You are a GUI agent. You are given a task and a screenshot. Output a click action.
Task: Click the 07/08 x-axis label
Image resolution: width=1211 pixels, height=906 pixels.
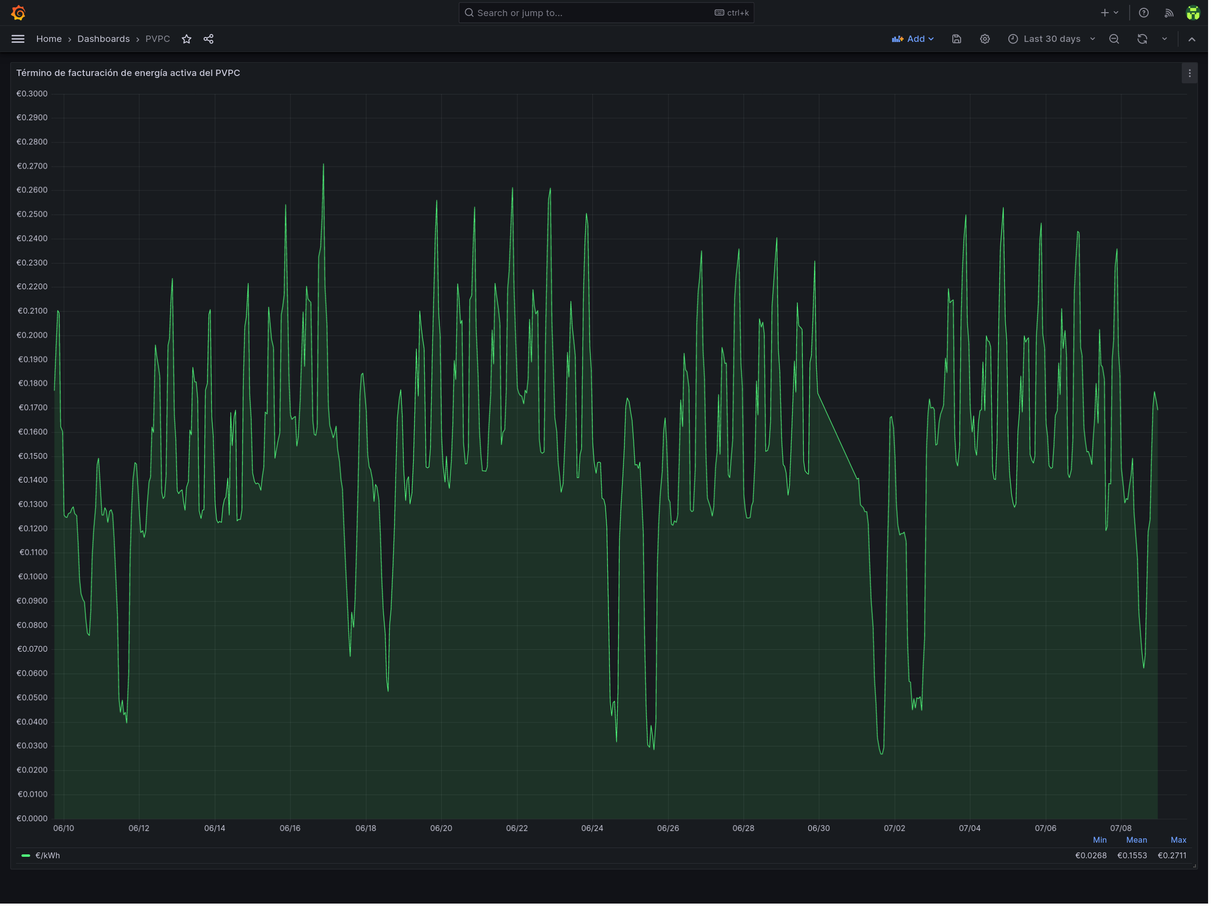1121,828
